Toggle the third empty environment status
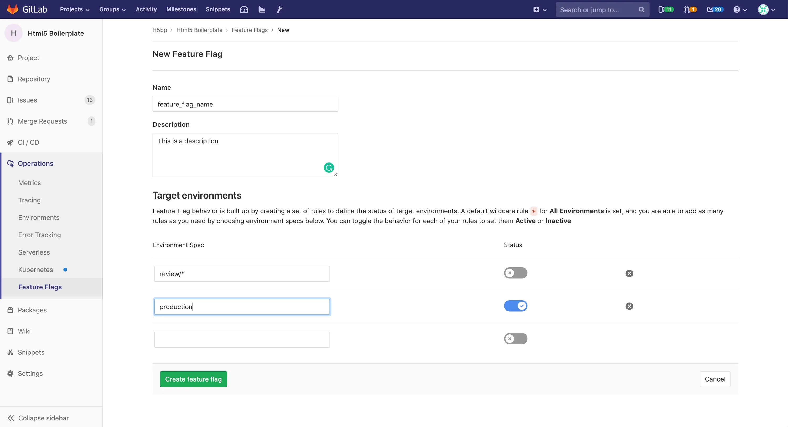The width and height of the screenshot is (788, 427). 515,339
